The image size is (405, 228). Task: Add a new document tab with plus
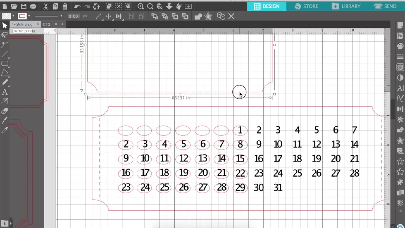62,24
